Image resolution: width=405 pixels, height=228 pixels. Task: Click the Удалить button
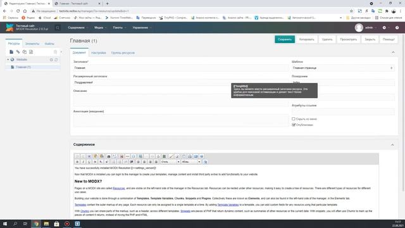327,39
